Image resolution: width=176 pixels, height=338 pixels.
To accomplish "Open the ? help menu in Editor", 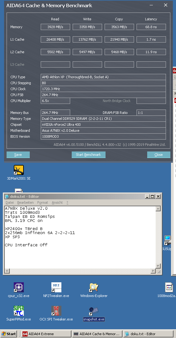I will (x=67, y=202).
